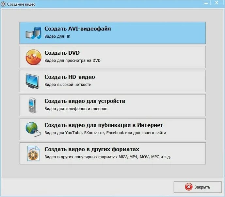Select Создать видео в других форматах

(x=112, y=153)
